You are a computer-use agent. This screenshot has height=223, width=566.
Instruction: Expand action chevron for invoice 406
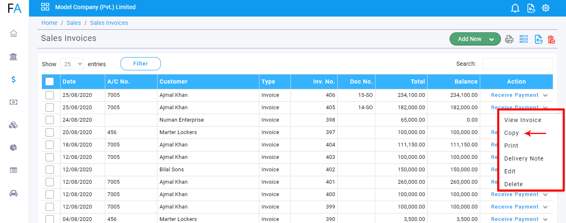point(545,95)
